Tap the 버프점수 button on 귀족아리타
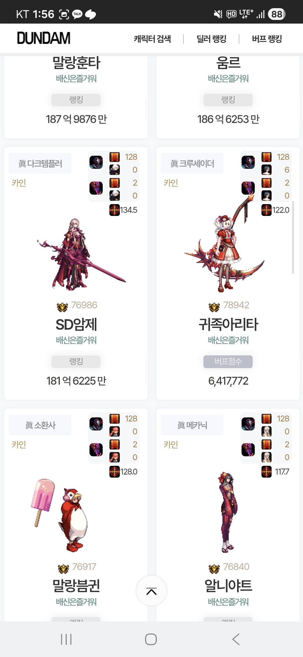The height and width of the screenshot is (657, 303). point(228,362)
